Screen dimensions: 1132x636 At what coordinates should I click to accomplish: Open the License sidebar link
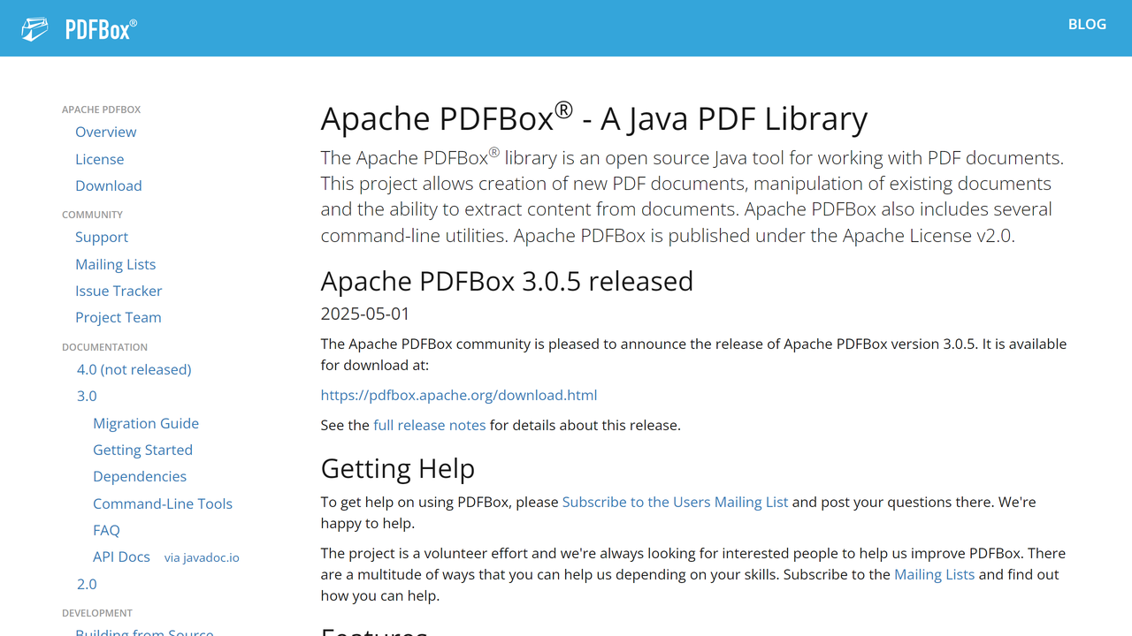[x=99, y=159]
